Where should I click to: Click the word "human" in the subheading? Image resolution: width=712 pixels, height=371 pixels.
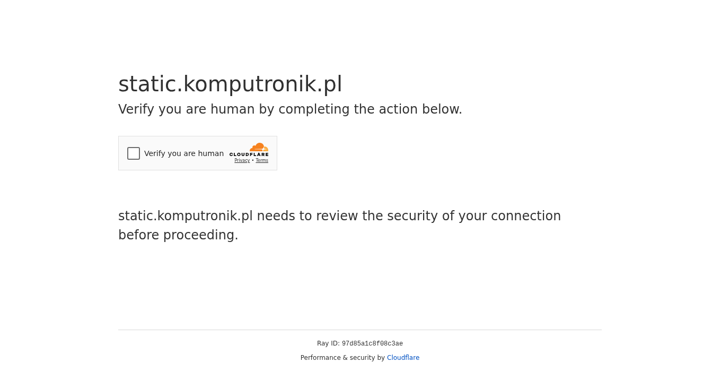(x=233, y=109)
